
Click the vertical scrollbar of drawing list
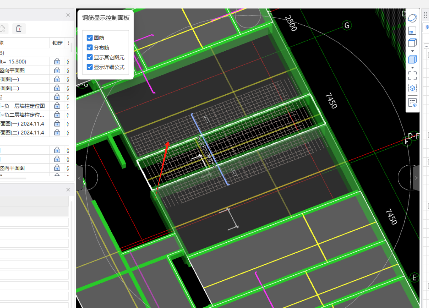coord(72,47)
